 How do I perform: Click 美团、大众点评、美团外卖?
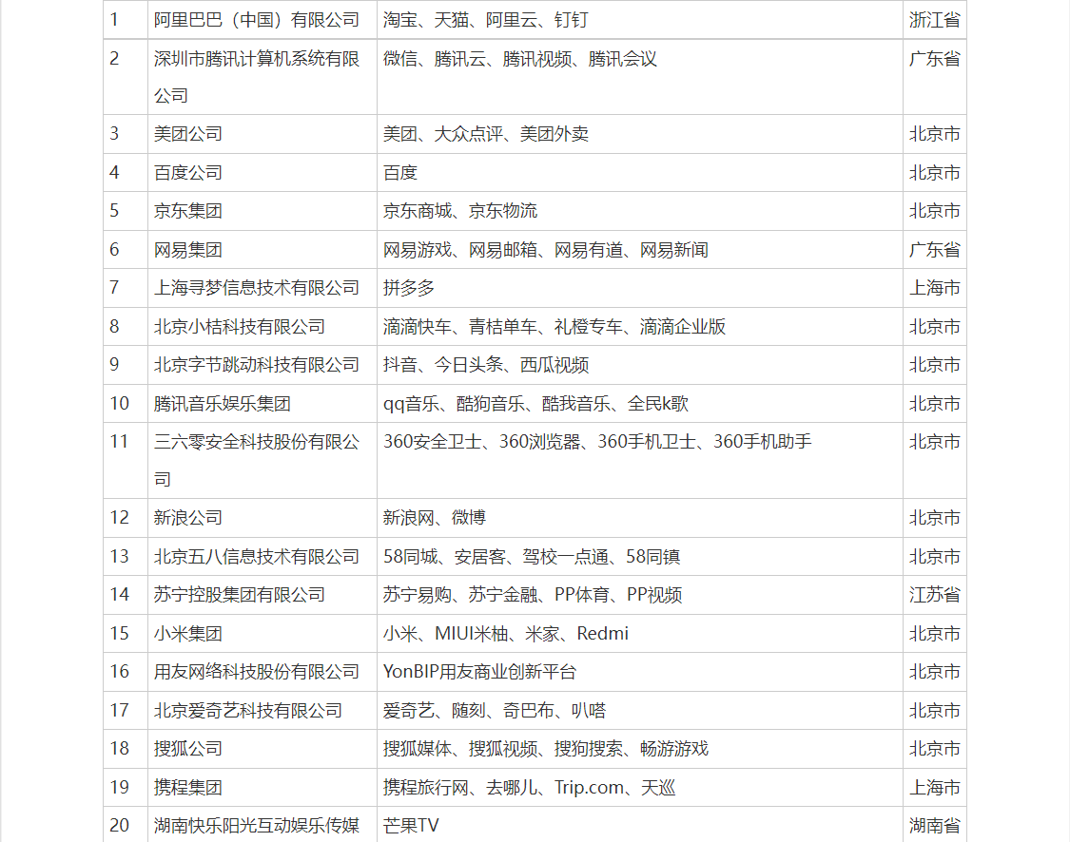pyautogui.click(x=486, y=134)
